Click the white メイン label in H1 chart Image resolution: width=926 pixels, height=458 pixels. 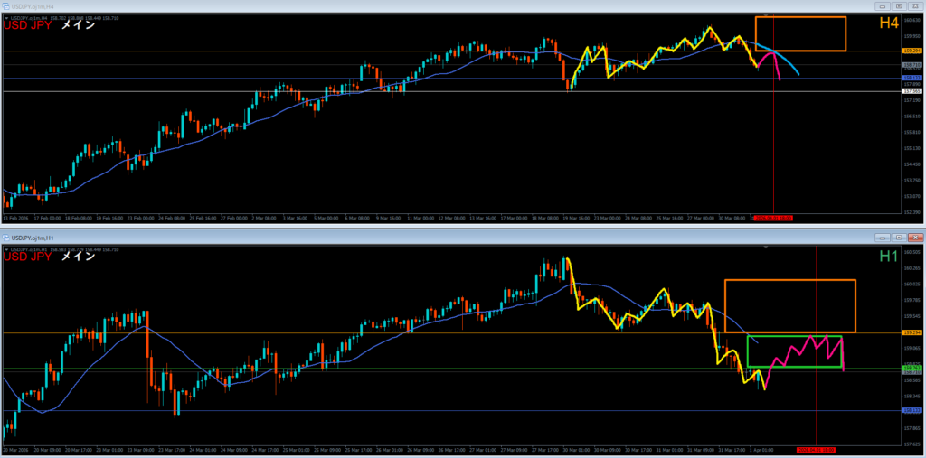click(78, 257)
